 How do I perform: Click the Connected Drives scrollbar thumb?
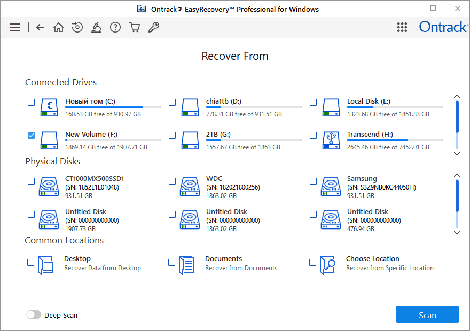(457, 116)
